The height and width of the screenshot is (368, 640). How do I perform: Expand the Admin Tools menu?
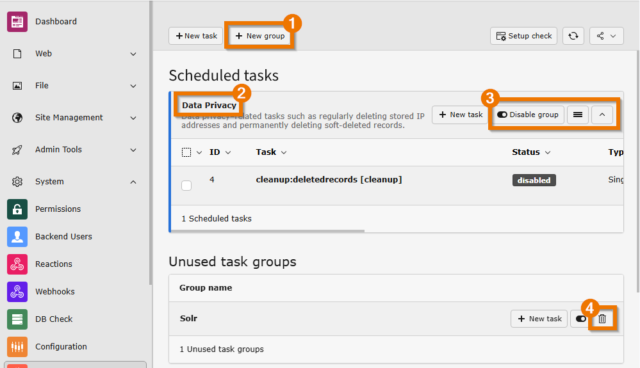[x=133, y=150]
